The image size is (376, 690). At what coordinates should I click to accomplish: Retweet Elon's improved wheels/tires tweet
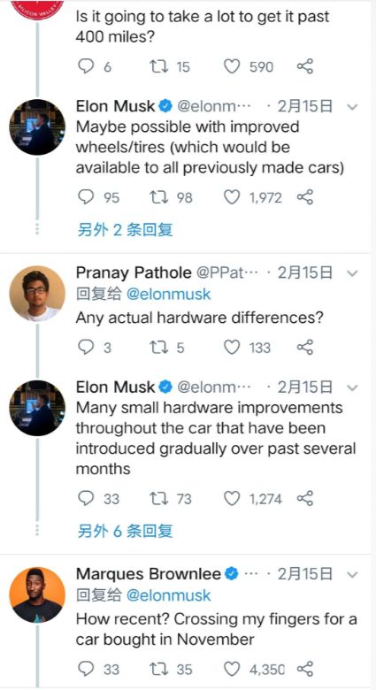click(x=158, y=197)
